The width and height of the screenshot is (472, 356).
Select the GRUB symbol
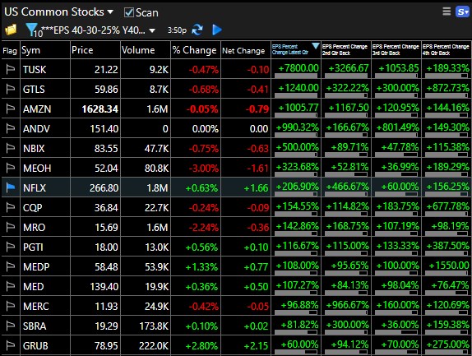[35, 346]
